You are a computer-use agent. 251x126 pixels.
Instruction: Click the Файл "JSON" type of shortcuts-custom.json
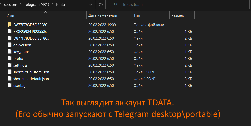144,72
